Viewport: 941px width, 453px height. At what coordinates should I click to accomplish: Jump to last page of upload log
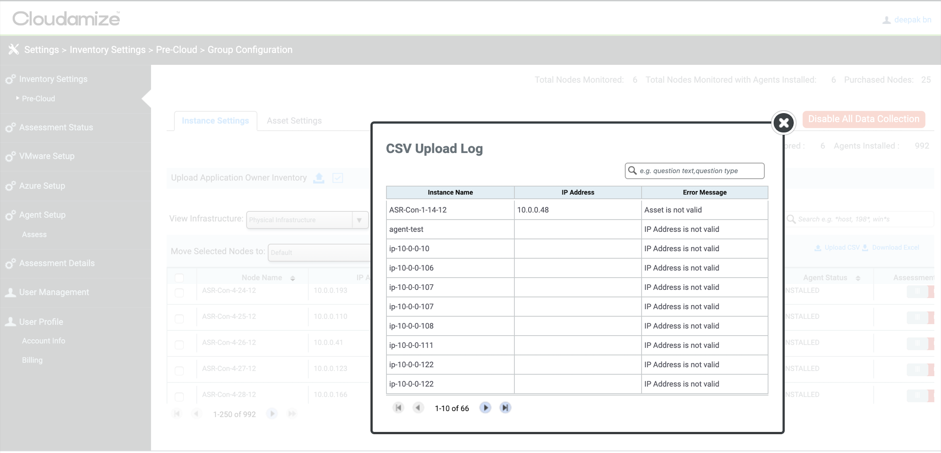[505, 408]
